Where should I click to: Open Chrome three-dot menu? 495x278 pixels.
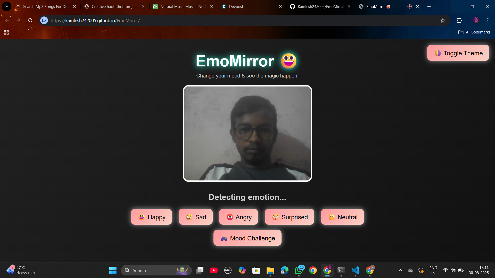488,20
